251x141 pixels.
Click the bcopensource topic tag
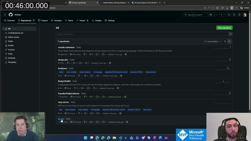[151, 72]
